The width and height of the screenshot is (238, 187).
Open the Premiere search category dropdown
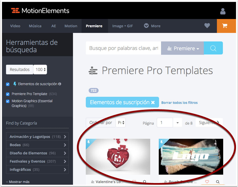[182, 48]
